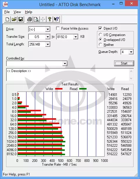Image resolution: width=140 pixels, height=179 pixels.
Task: Click the green Read legend swatch
Action: coord(83,89)
